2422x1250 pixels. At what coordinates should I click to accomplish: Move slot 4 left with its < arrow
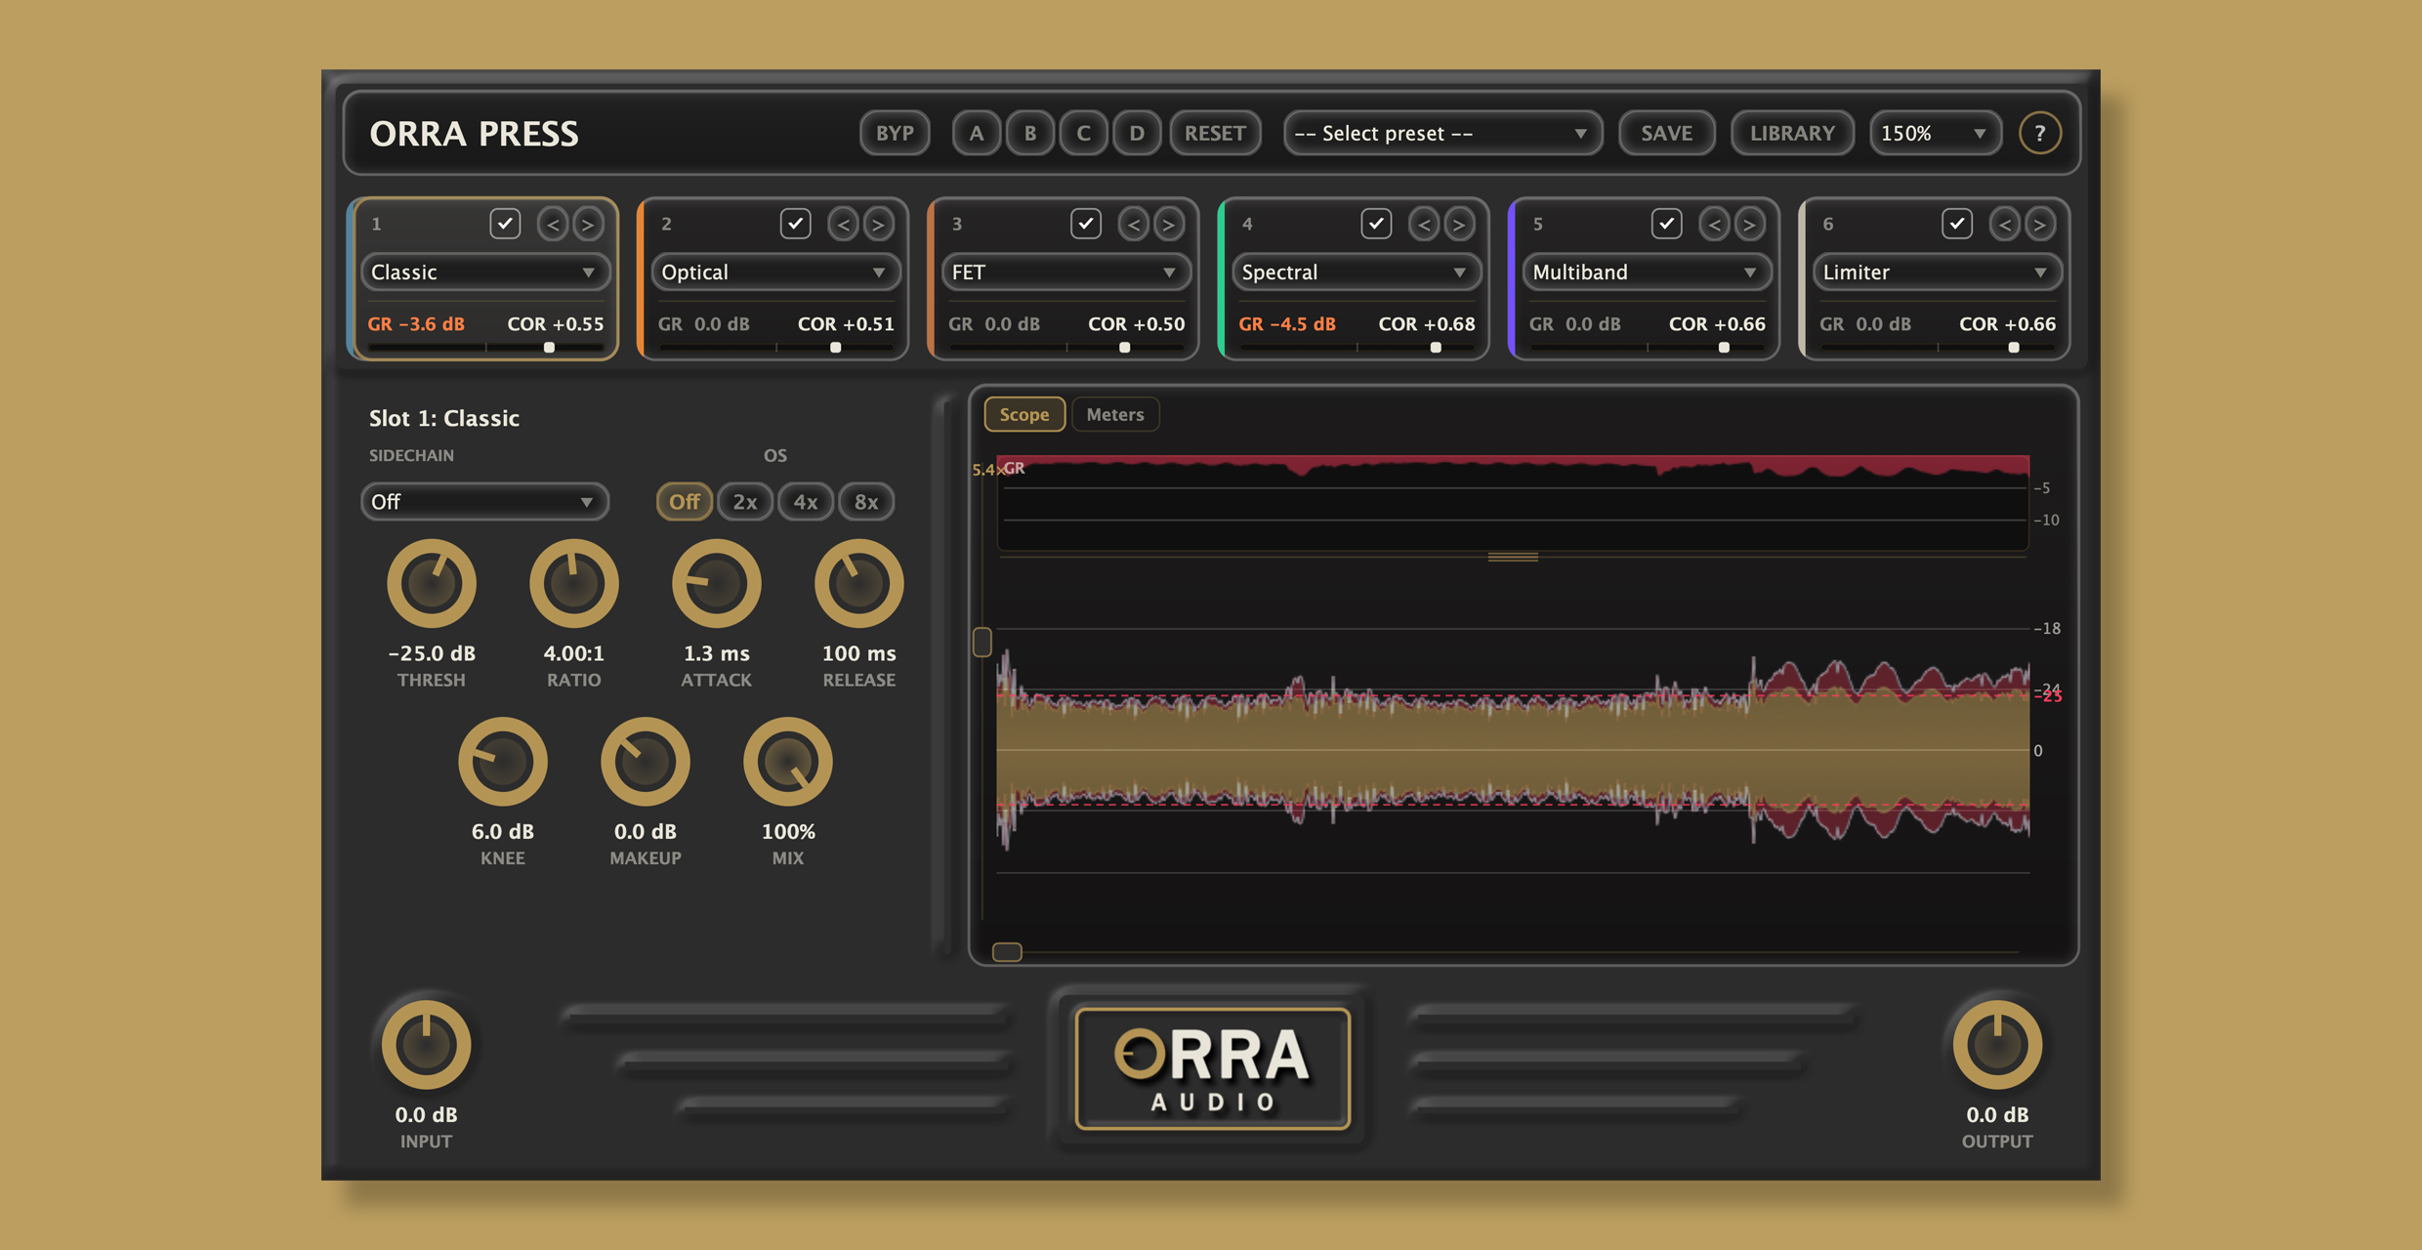tap(1424, 225)
